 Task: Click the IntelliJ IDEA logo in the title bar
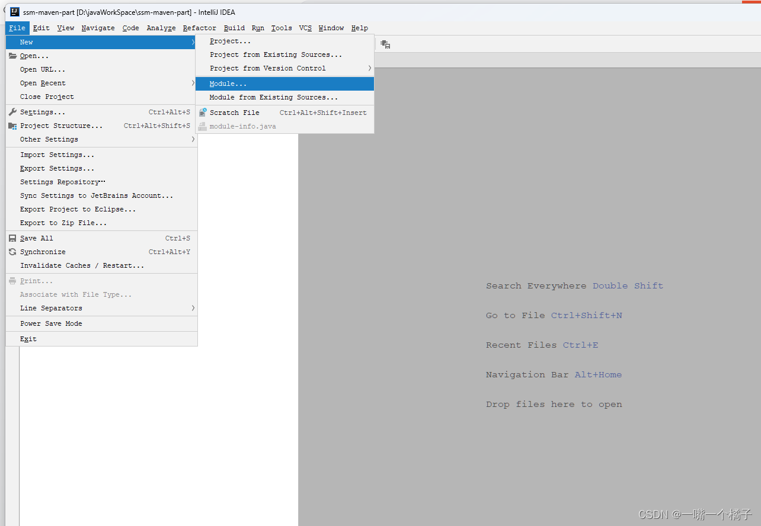pos(15,12)
